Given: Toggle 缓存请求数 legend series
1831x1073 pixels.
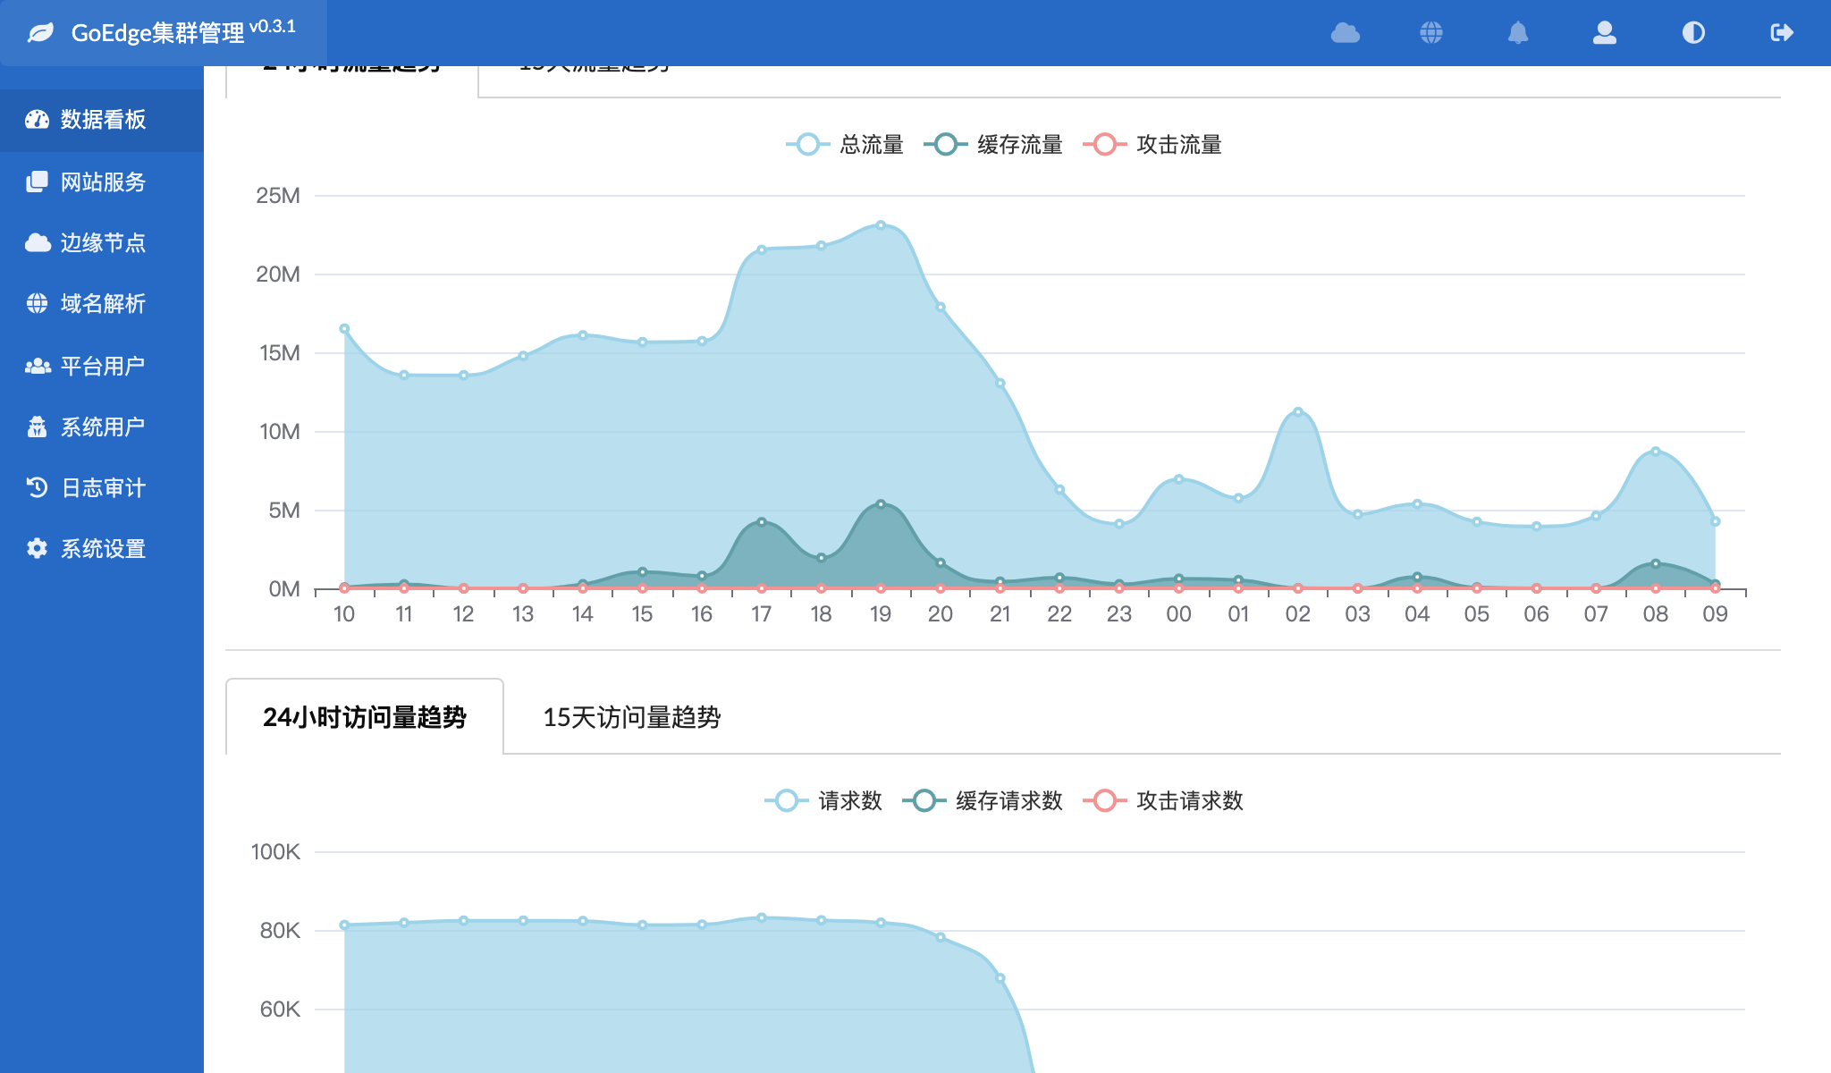Looking at the screenshot, I should [983, 800].
